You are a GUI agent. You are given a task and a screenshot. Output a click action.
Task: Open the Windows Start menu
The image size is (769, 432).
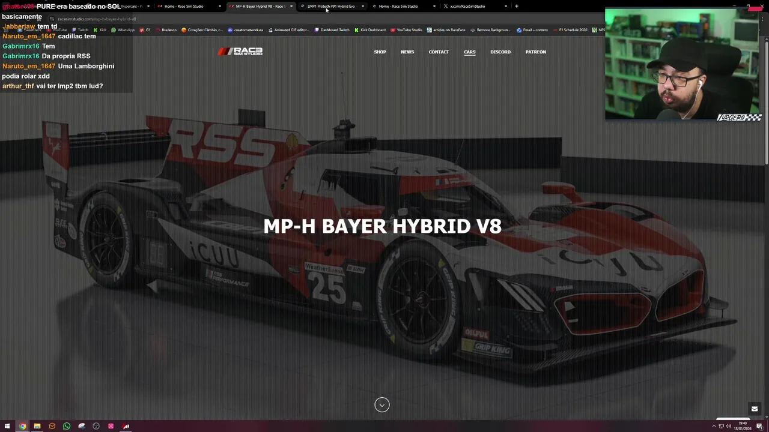[7, 427]
